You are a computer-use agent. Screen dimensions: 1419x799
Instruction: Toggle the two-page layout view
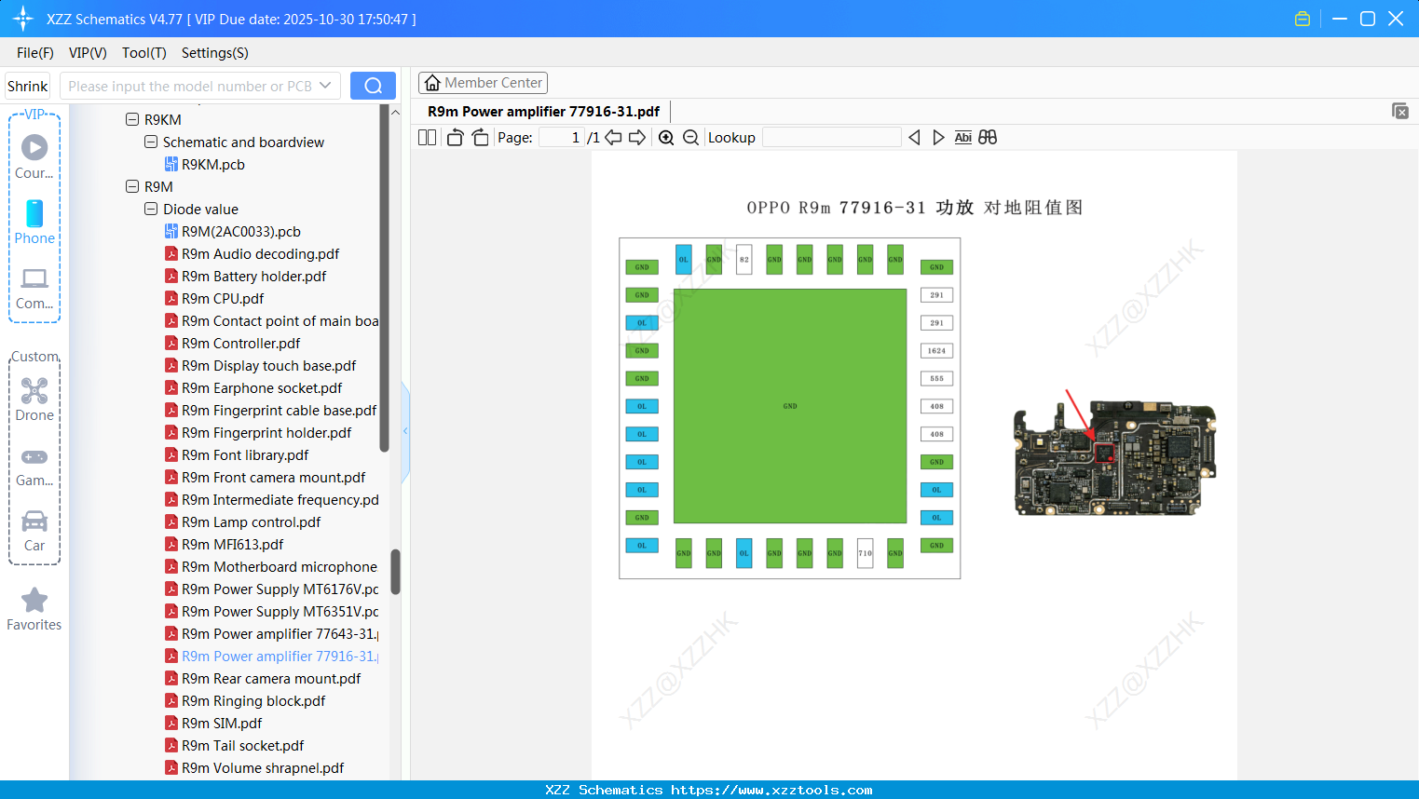[428, 138]
